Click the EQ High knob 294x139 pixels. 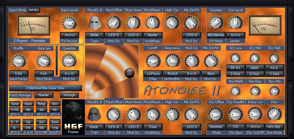pyautogui.click(x=274, y=58)
